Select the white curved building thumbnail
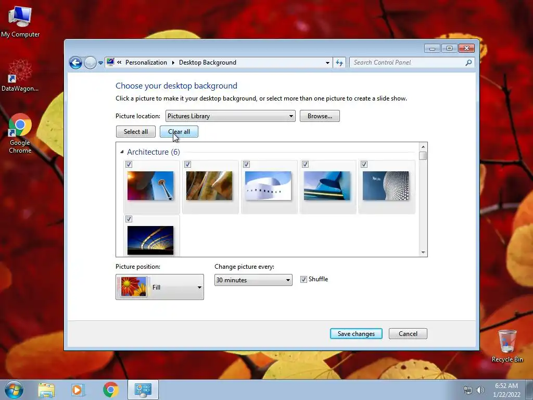 pyautogui.click(x=268, y=186)
